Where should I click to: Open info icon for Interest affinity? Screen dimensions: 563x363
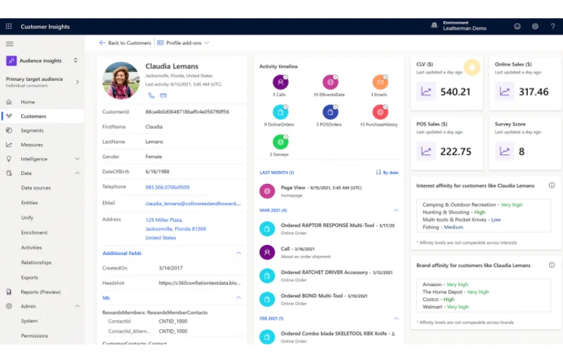pyautogui.click(x=552, y=185)
